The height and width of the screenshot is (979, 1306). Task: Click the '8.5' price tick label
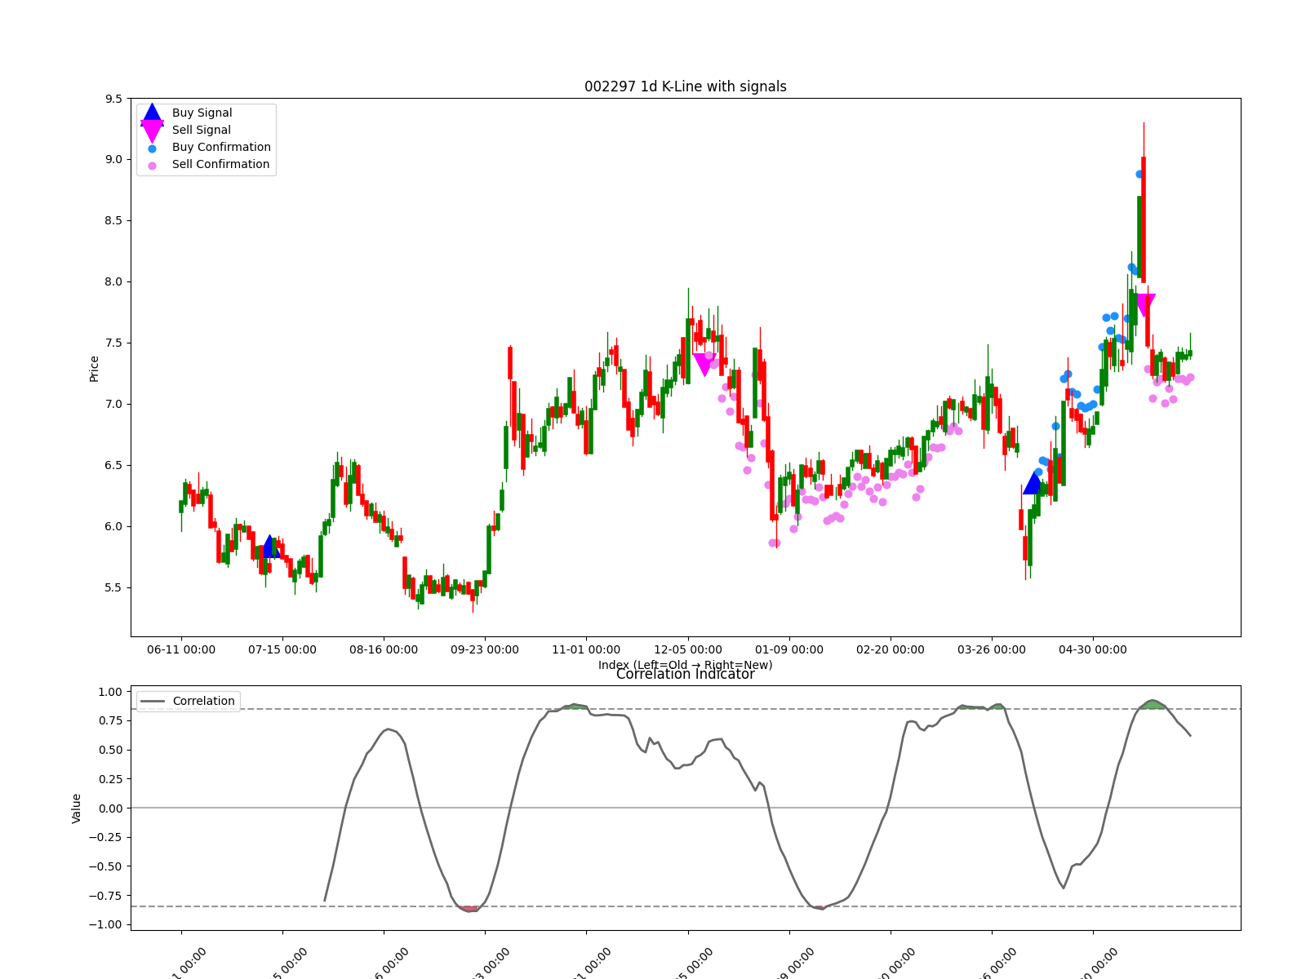point(113,221)
